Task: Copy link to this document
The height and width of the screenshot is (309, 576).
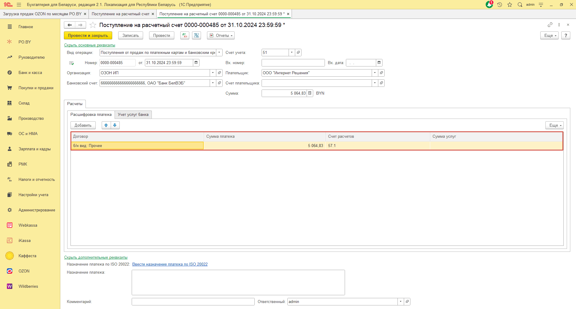Action: coord(550,25)
